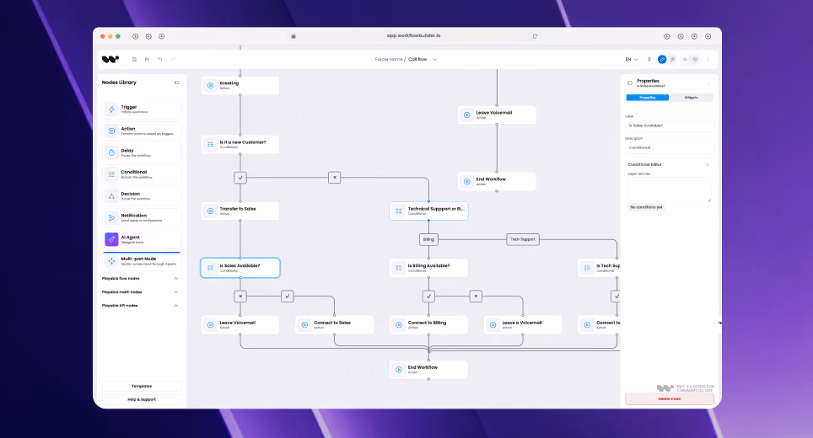Screen dimensions: 813x438
Task: Click the workflow builder logo
Action: pyautogui.click(x=110, y=60)
